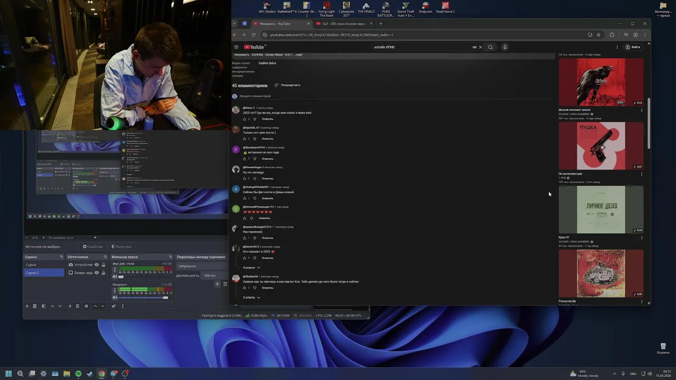Mute the Звук раб. стола channel
The image size is (676, 380).
(115, 277)
